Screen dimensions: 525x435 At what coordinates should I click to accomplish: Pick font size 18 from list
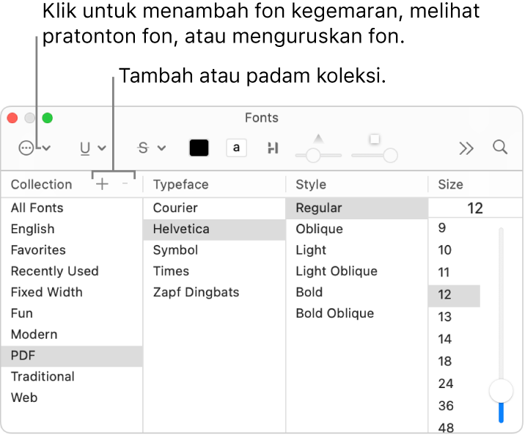[455, 362]
